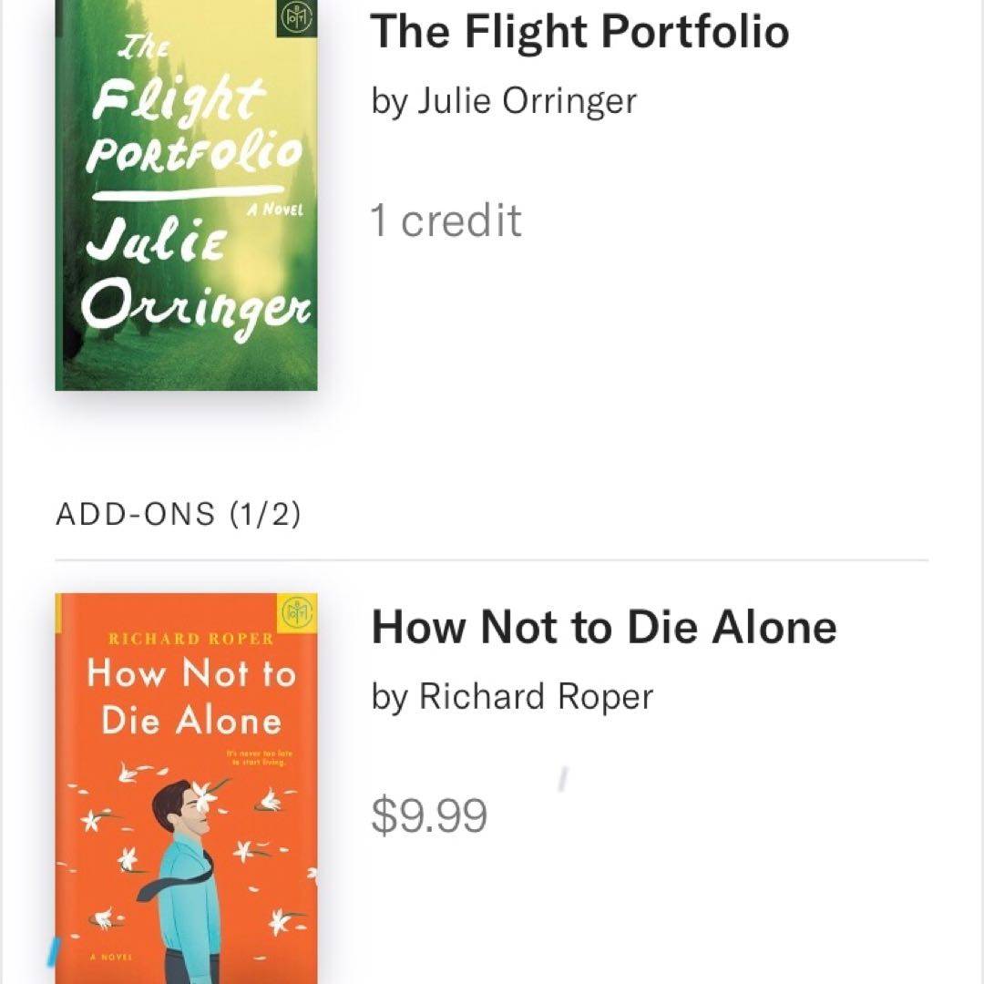Click RICHARD ROPER text on orange cover

190,639
